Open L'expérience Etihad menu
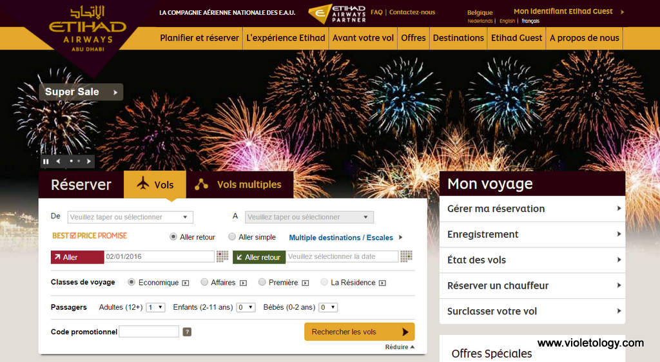660x362 pixels. 286,38
